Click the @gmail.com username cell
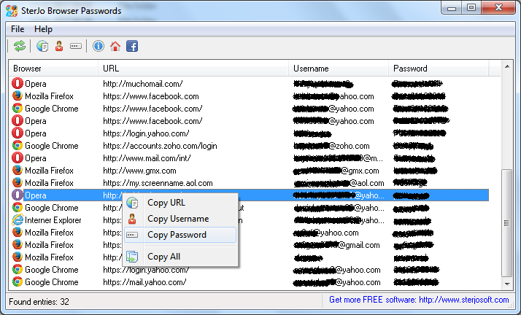 point(336,245)
